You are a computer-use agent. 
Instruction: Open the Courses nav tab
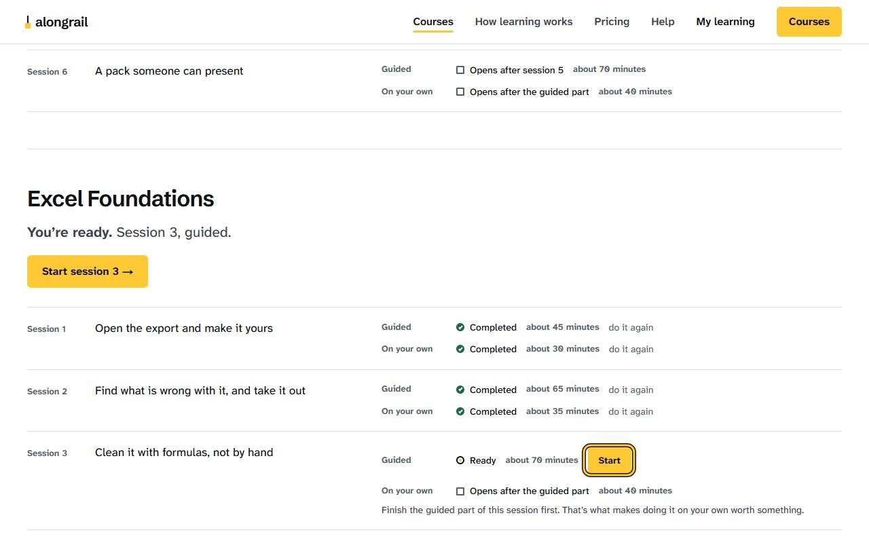coord(433,22)
